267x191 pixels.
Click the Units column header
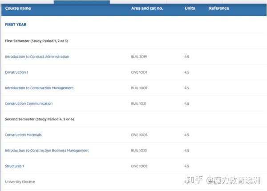190,8
